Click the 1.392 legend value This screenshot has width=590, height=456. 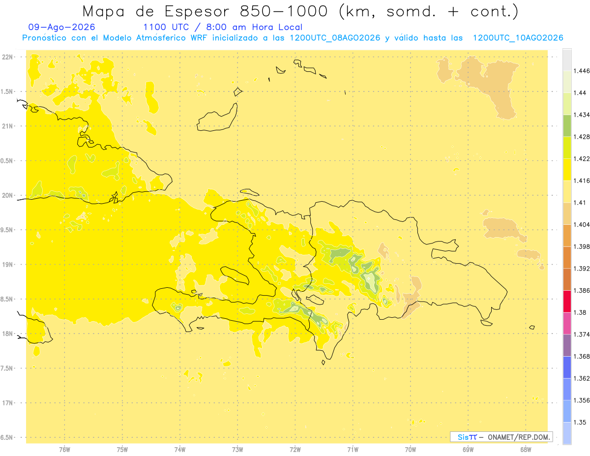click(x=582, y=269)
